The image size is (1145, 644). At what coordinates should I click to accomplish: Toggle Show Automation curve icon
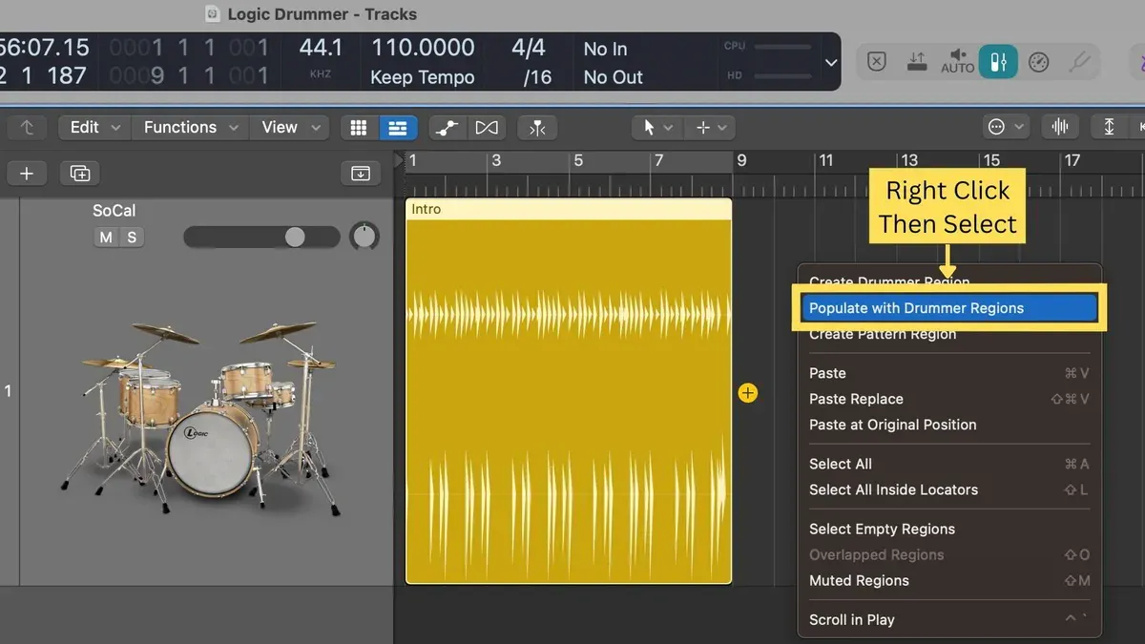coord(446,127)
